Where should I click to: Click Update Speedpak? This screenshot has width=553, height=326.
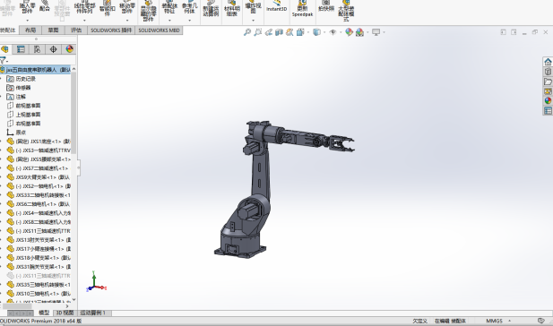(x=302, y=9)
